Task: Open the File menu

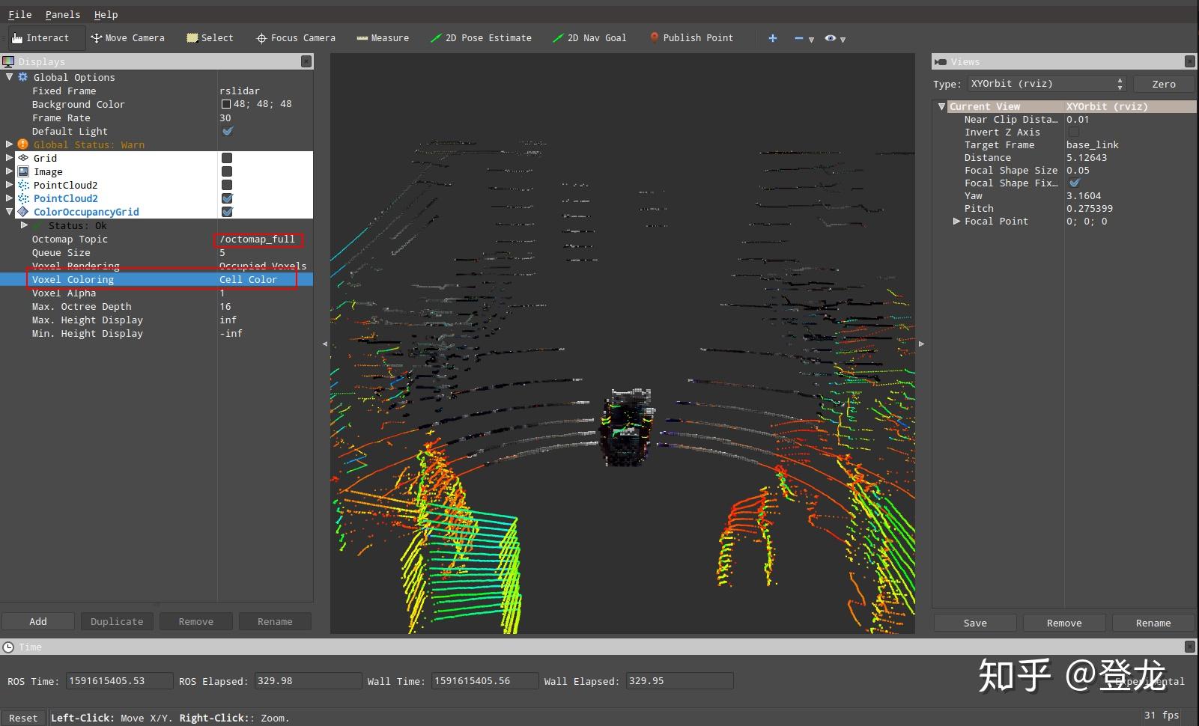Action: (20, 14)
